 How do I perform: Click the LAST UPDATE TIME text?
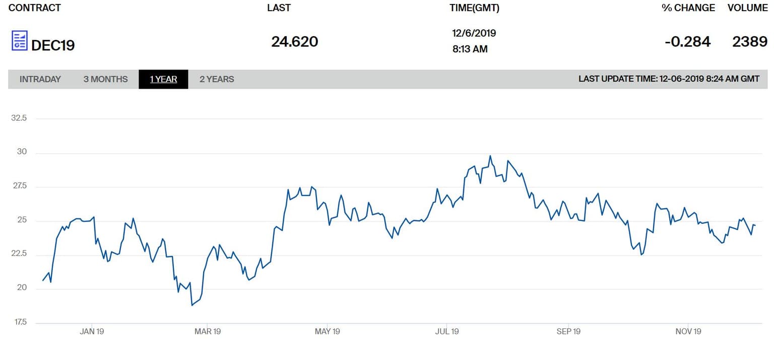669,79
